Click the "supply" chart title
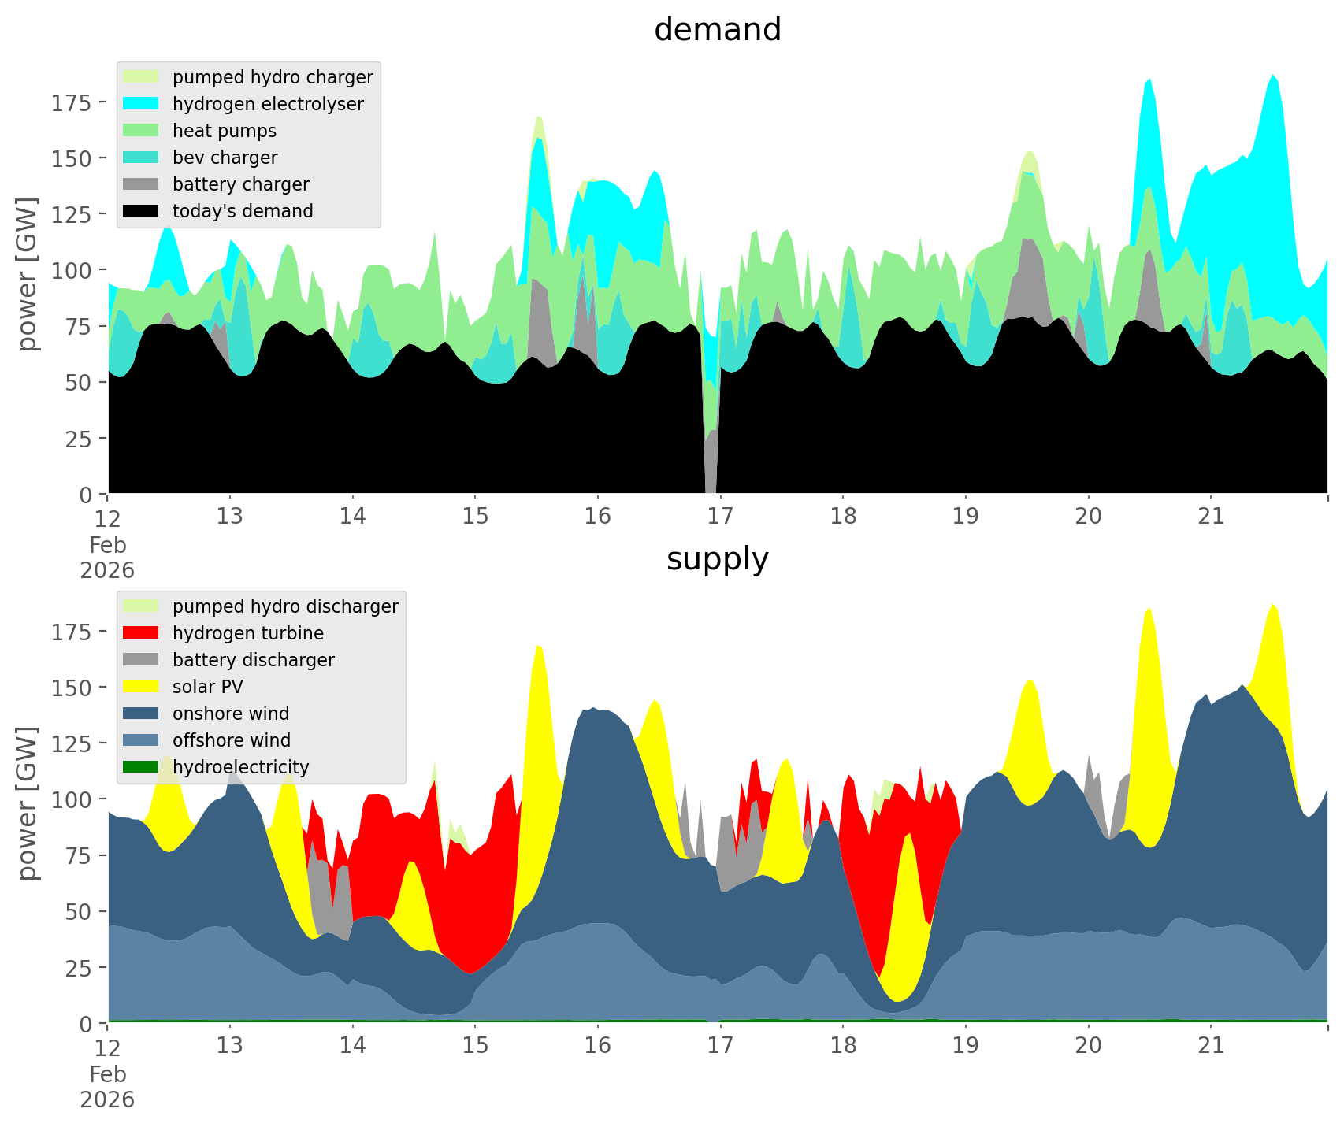1344x1127 pixels. click(x=717, y=559)
